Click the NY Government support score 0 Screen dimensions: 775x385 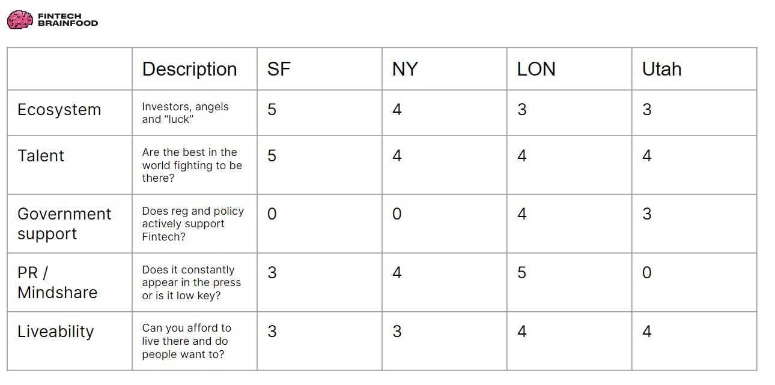point(397,214)
